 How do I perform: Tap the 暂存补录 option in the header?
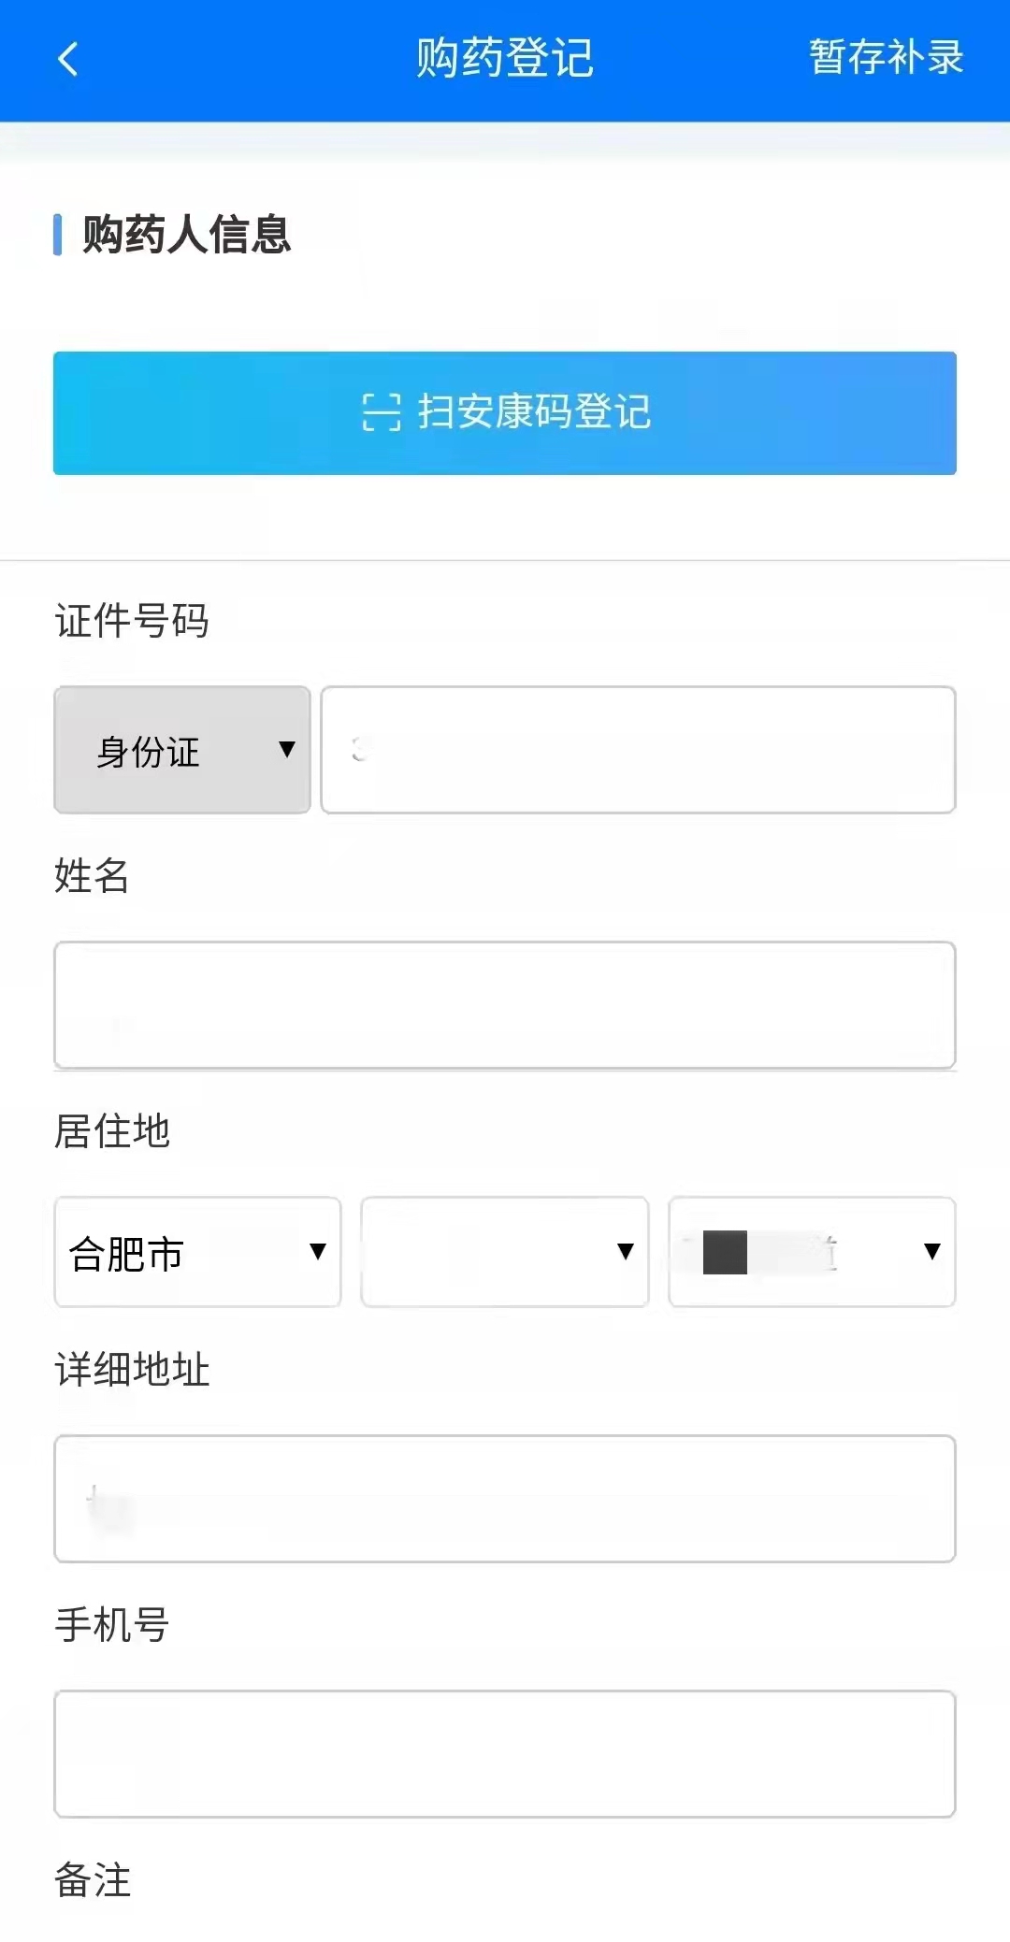[x=886, y=58]
